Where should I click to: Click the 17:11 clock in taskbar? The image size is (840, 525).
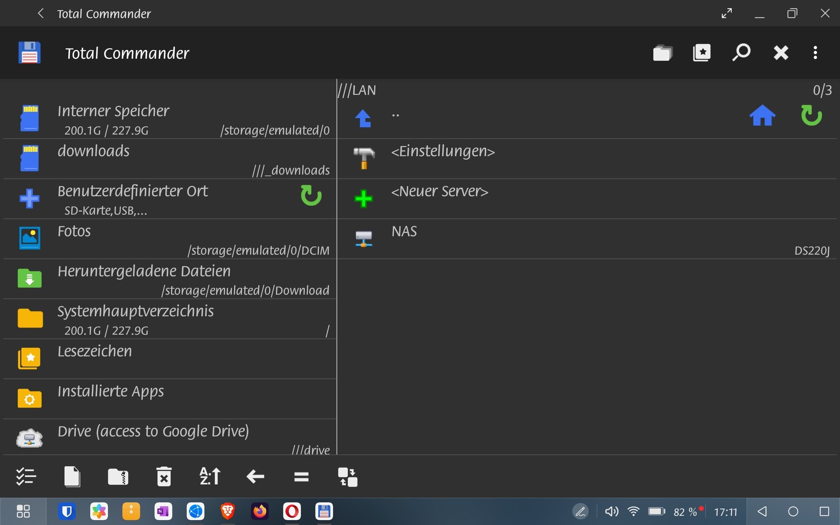pos(725,512)
